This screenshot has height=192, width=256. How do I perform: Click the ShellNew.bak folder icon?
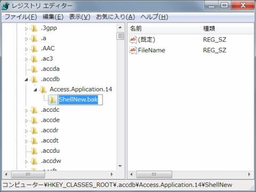[x=52, y=100]
